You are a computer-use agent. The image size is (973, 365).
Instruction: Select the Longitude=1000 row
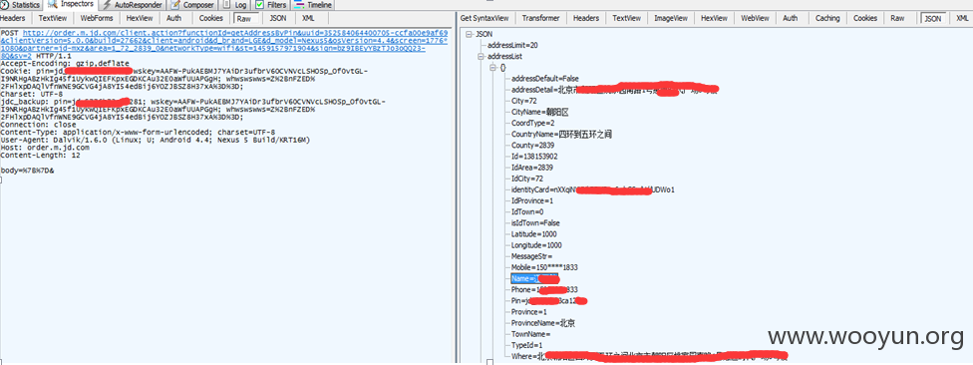pos(536,245)
